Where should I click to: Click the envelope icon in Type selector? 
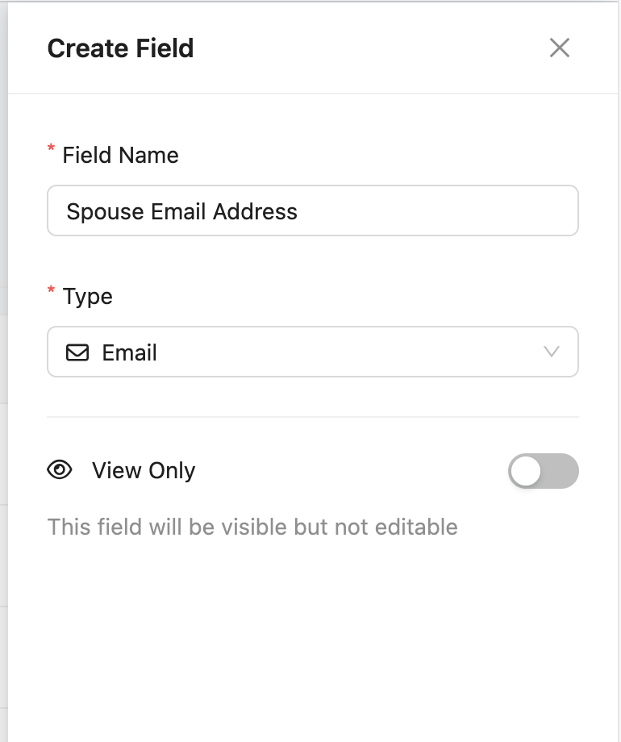pos(77,352)
